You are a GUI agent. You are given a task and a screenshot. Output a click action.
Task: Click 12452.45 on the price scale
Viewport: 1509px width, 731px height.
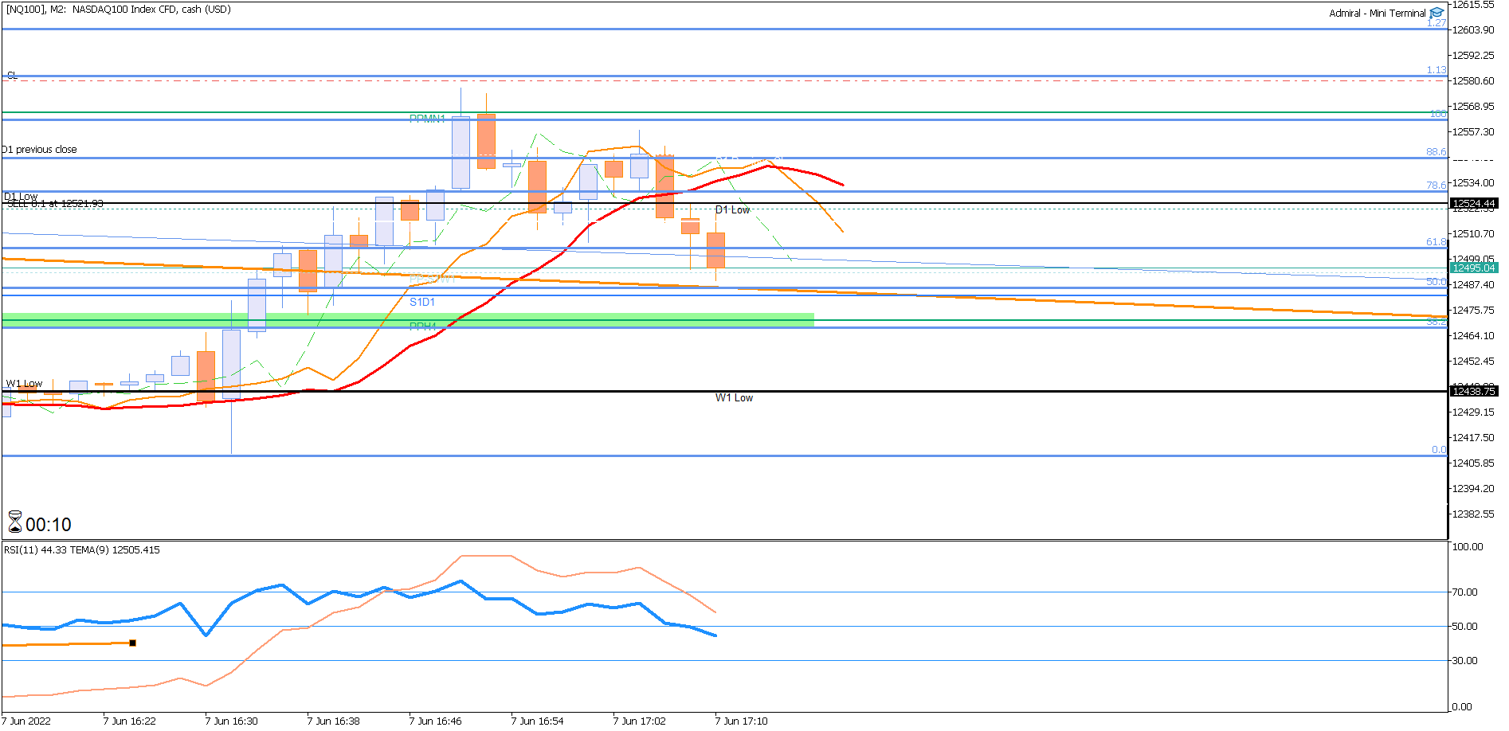pos(1473,362)
